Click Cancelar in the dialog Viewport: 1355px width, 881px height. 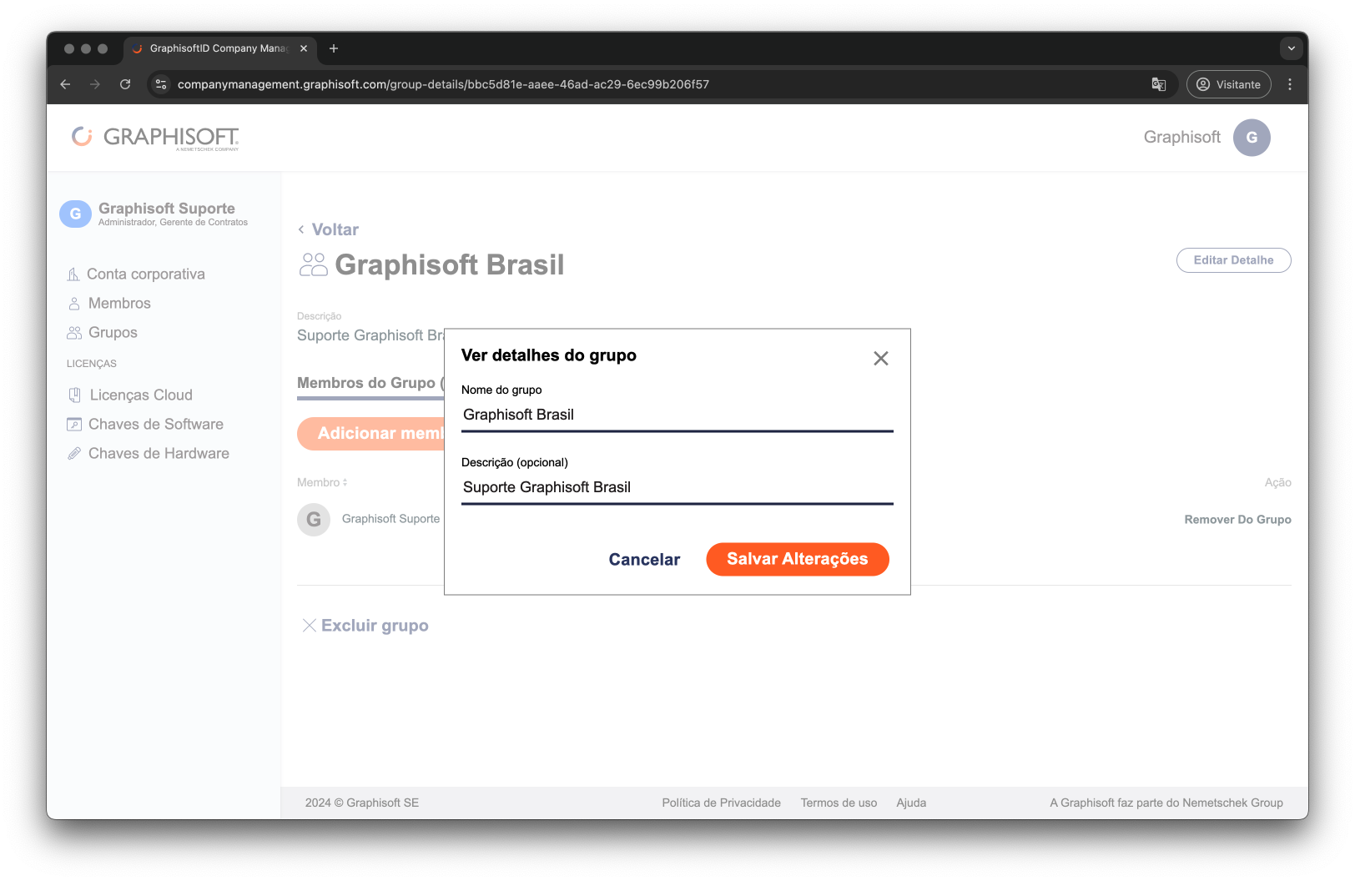coord(644,560)
